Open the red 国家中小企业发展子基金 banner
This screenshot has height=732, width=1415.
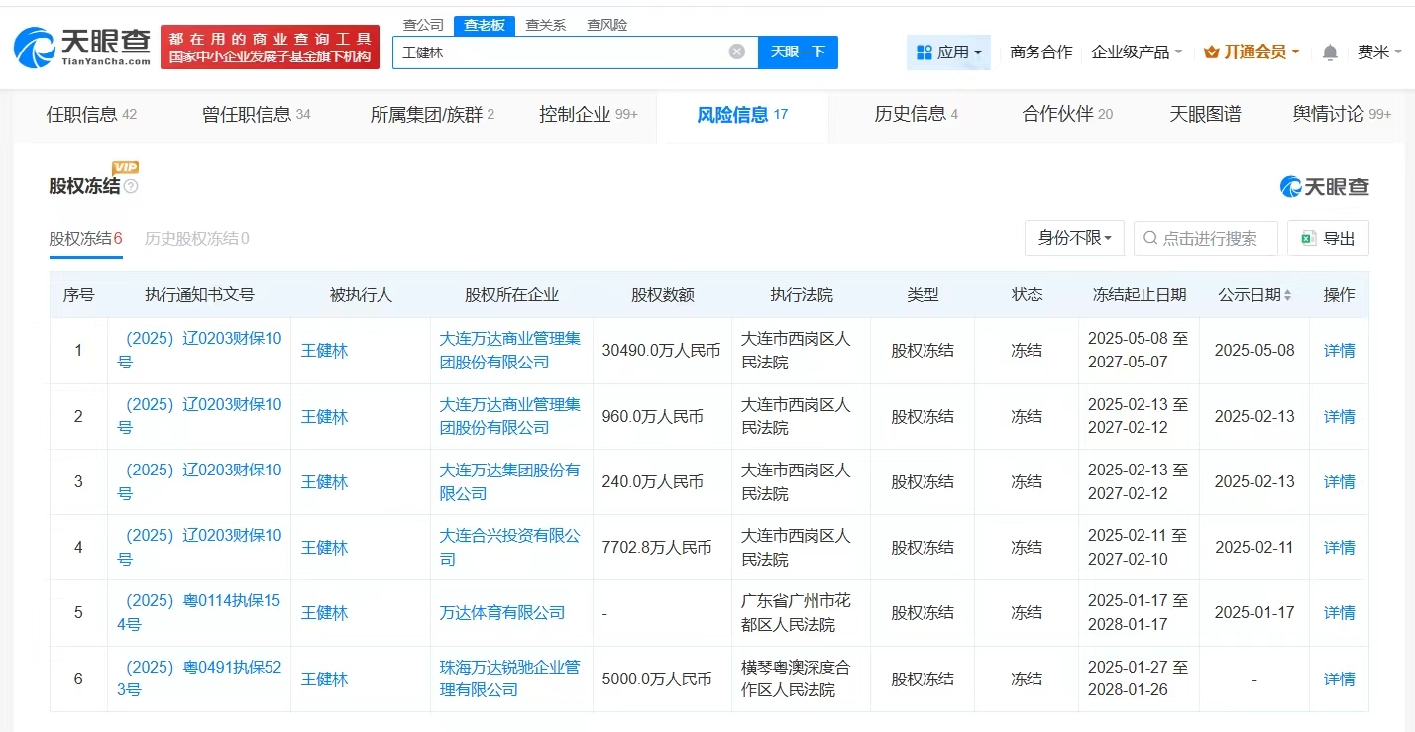[x=270, y=48]
